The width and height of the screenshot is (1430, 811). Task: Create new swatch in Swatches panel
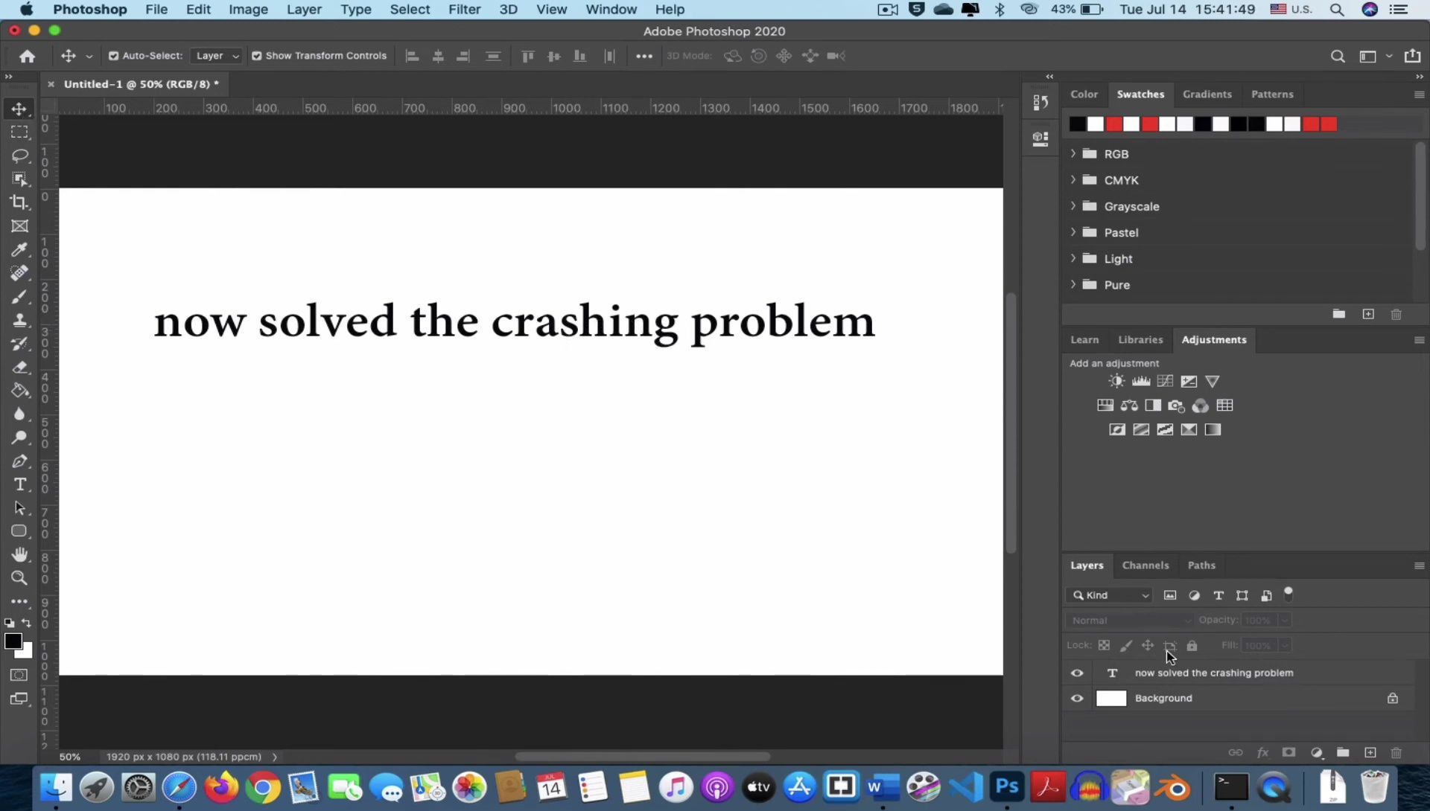click(x=1368, y=315)
